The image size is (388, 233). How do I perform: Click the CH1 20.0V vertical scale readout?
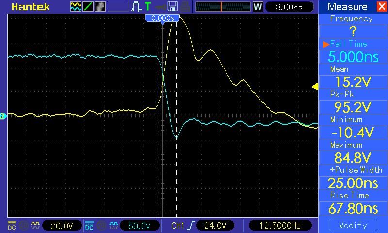point(62,226)
